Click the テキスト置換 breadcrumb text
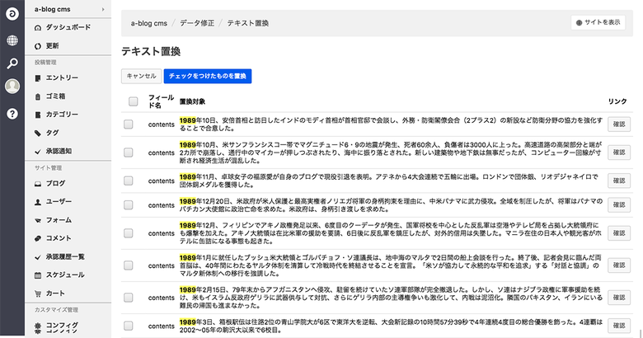Screen dimensions: 643x338 point(247,23)
